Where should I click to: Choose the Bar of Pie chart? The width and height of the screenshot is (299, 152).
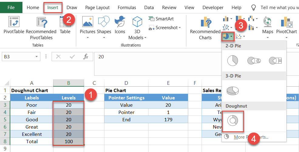(275, 61)
